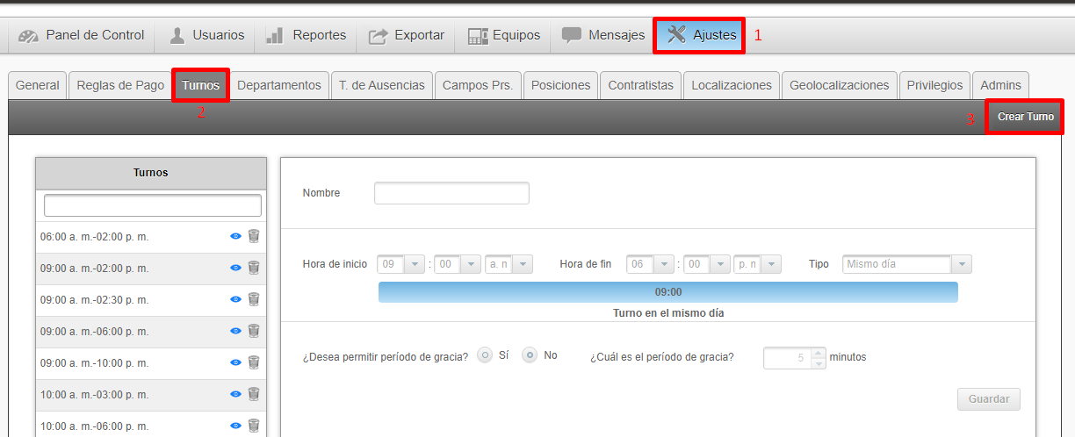Select Sí for grace period
This screenshot has width=1075, height=437.
click(485, 355)
